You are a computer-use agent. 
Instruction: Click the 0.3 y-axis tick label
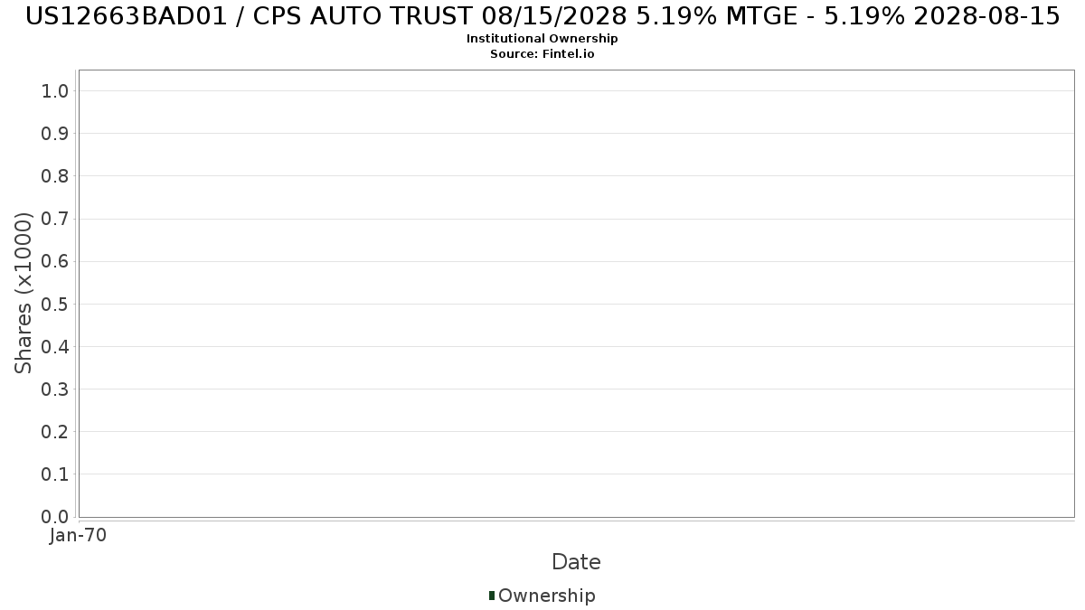click(55, 389)
